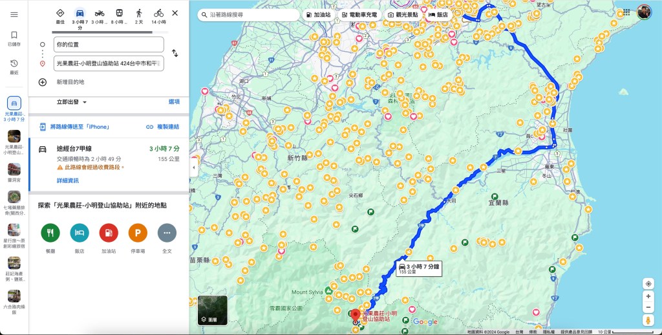The height and width of the screenshot is (335, 662).
Task: Center map on my location
Action: pyautogui.click(x=648, y=283)
